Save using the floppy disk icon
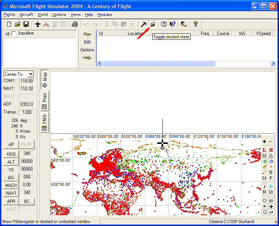The width and height of the screenshot is (279, 226). click(26, 24)
